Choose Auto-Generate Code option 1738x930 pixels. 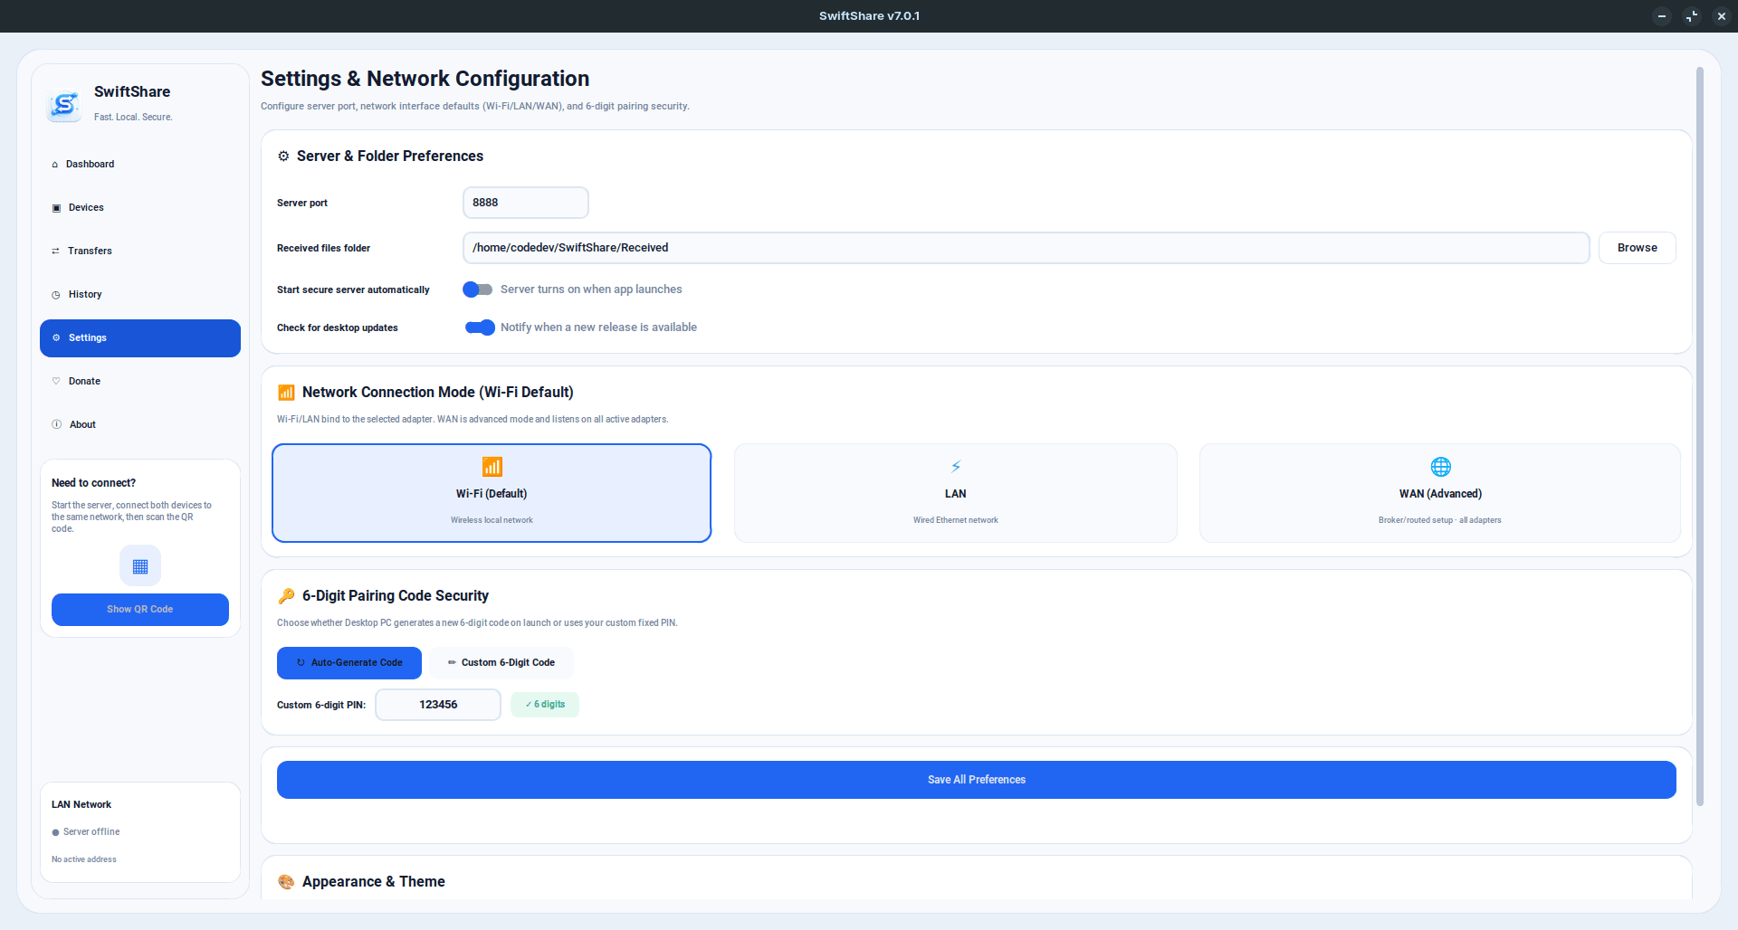pyautogui.click(x=349, y=663)
